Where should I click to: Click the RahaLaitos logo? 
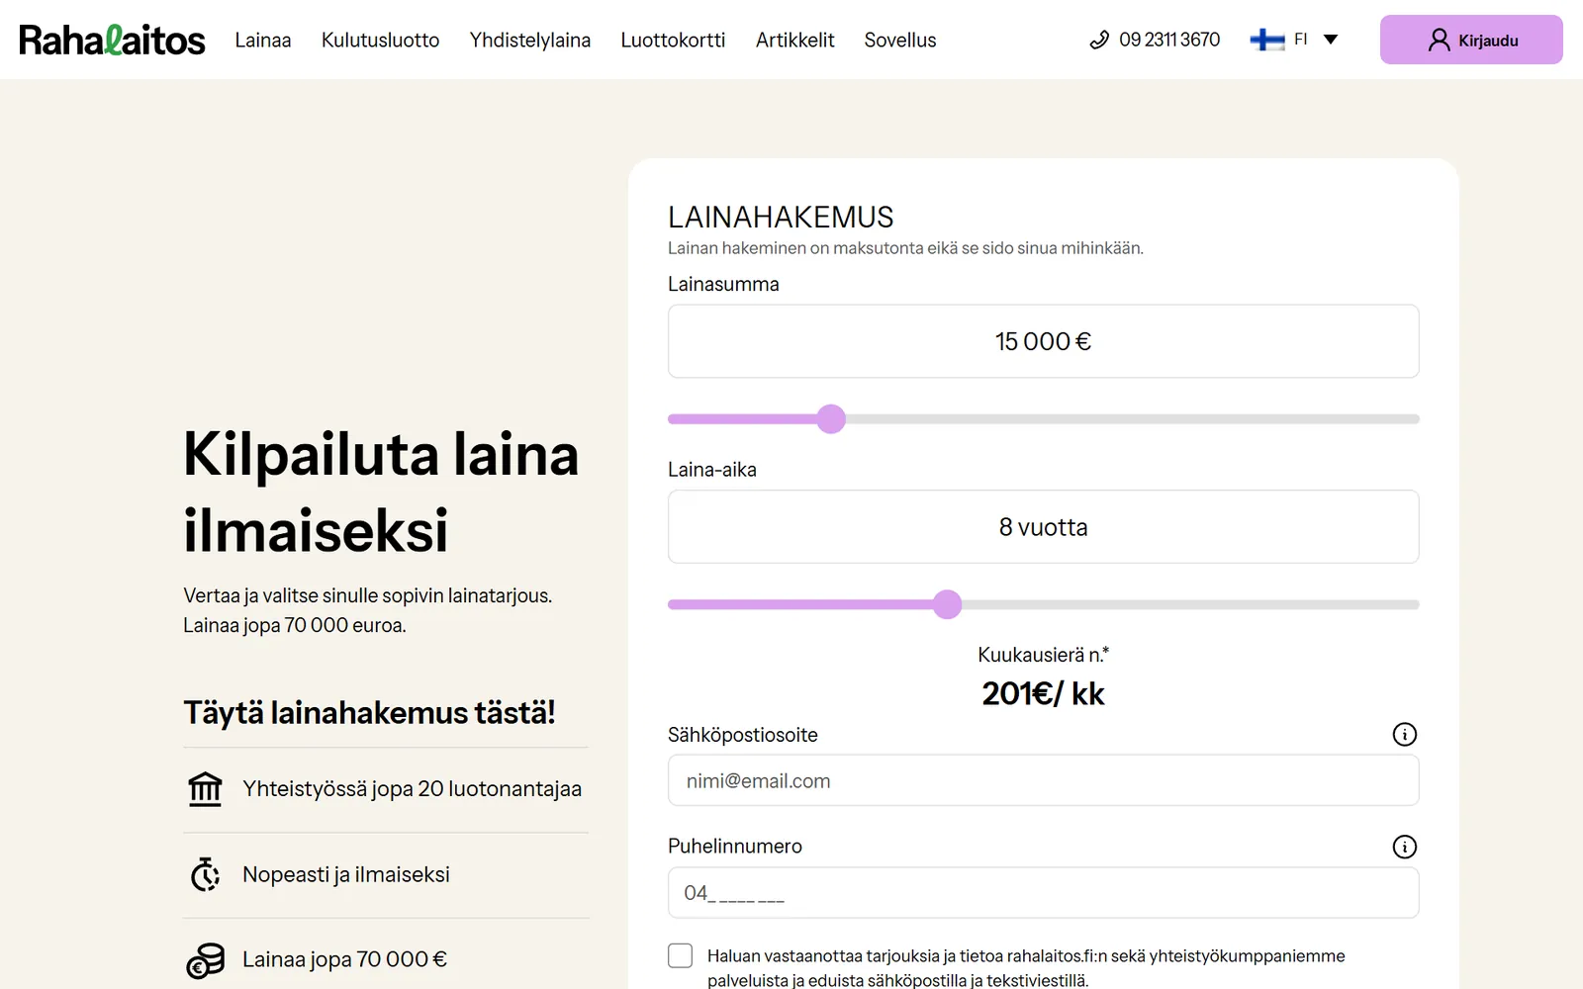[112, 40]
